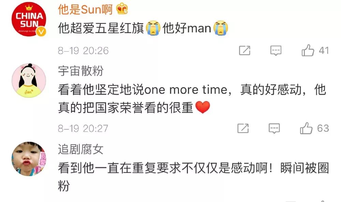
Task: Tap the comment text mentioning one more time
Action: tap(192, 98)
